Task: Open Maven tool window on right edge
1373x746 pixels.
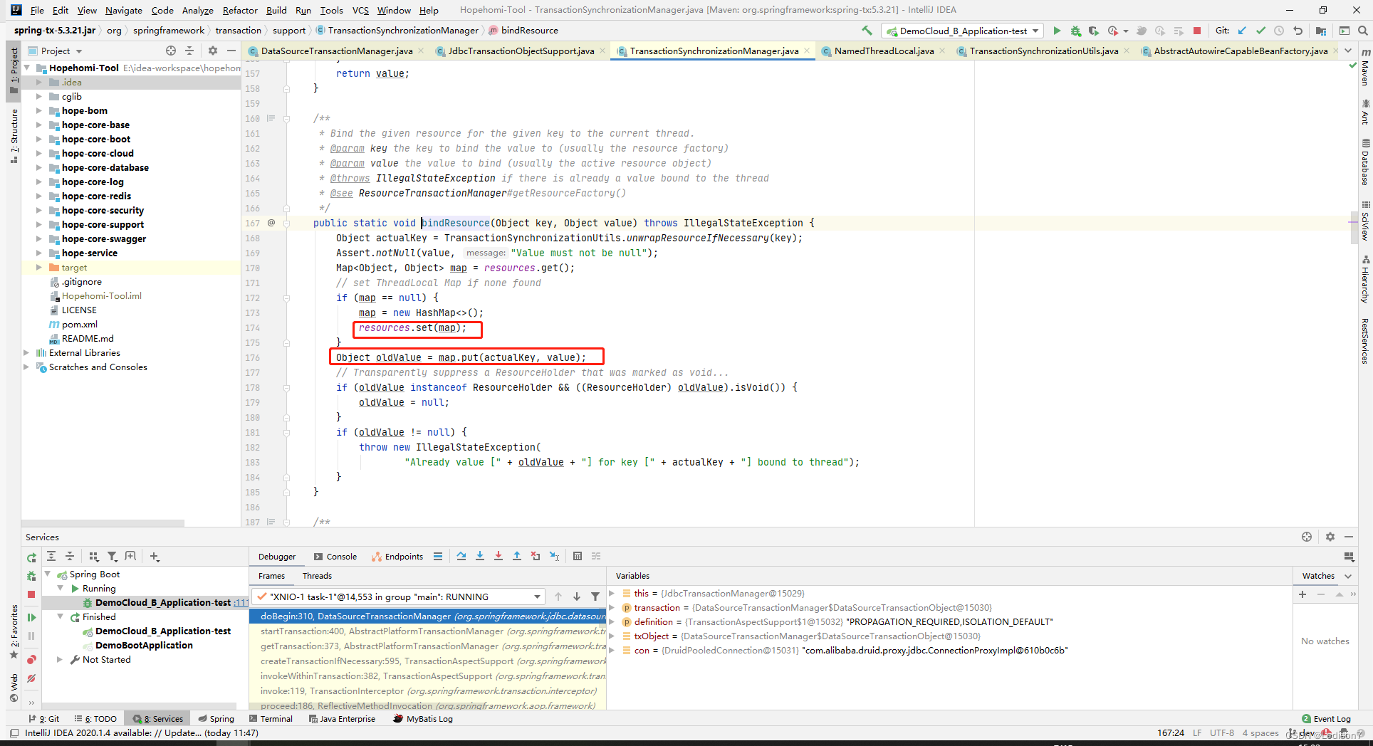Action: [1365, 68]
